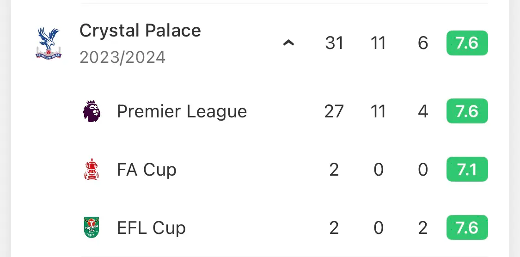Viewport: 520px width, 257px height.
Task: Click Crystal Palace overall 7.6 rating badge
Action: pos(467,43)
